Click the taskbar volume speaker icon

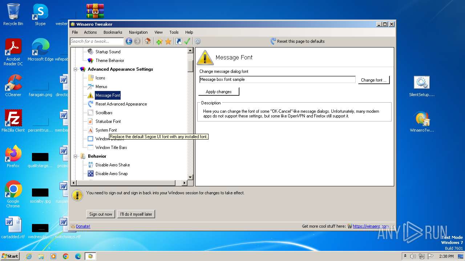[x=413, y=256]
